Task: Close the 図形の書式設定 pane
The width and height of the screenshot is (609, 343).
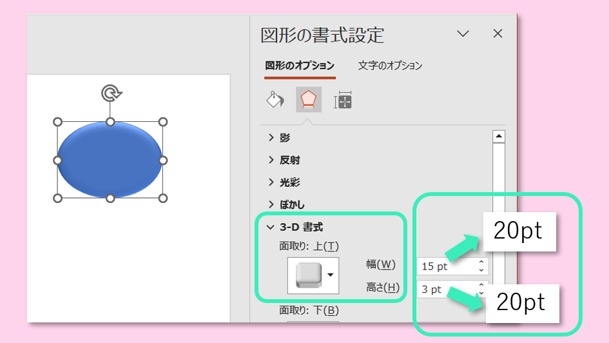Action: pos(498,34)
